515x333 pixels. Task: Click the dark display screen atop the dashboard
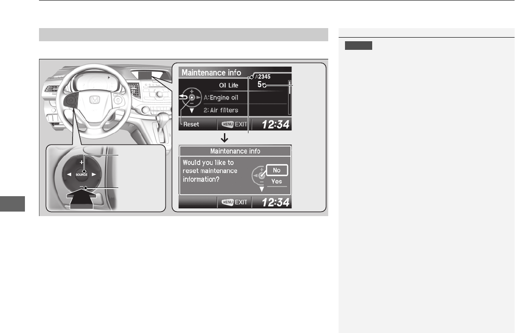145,75
